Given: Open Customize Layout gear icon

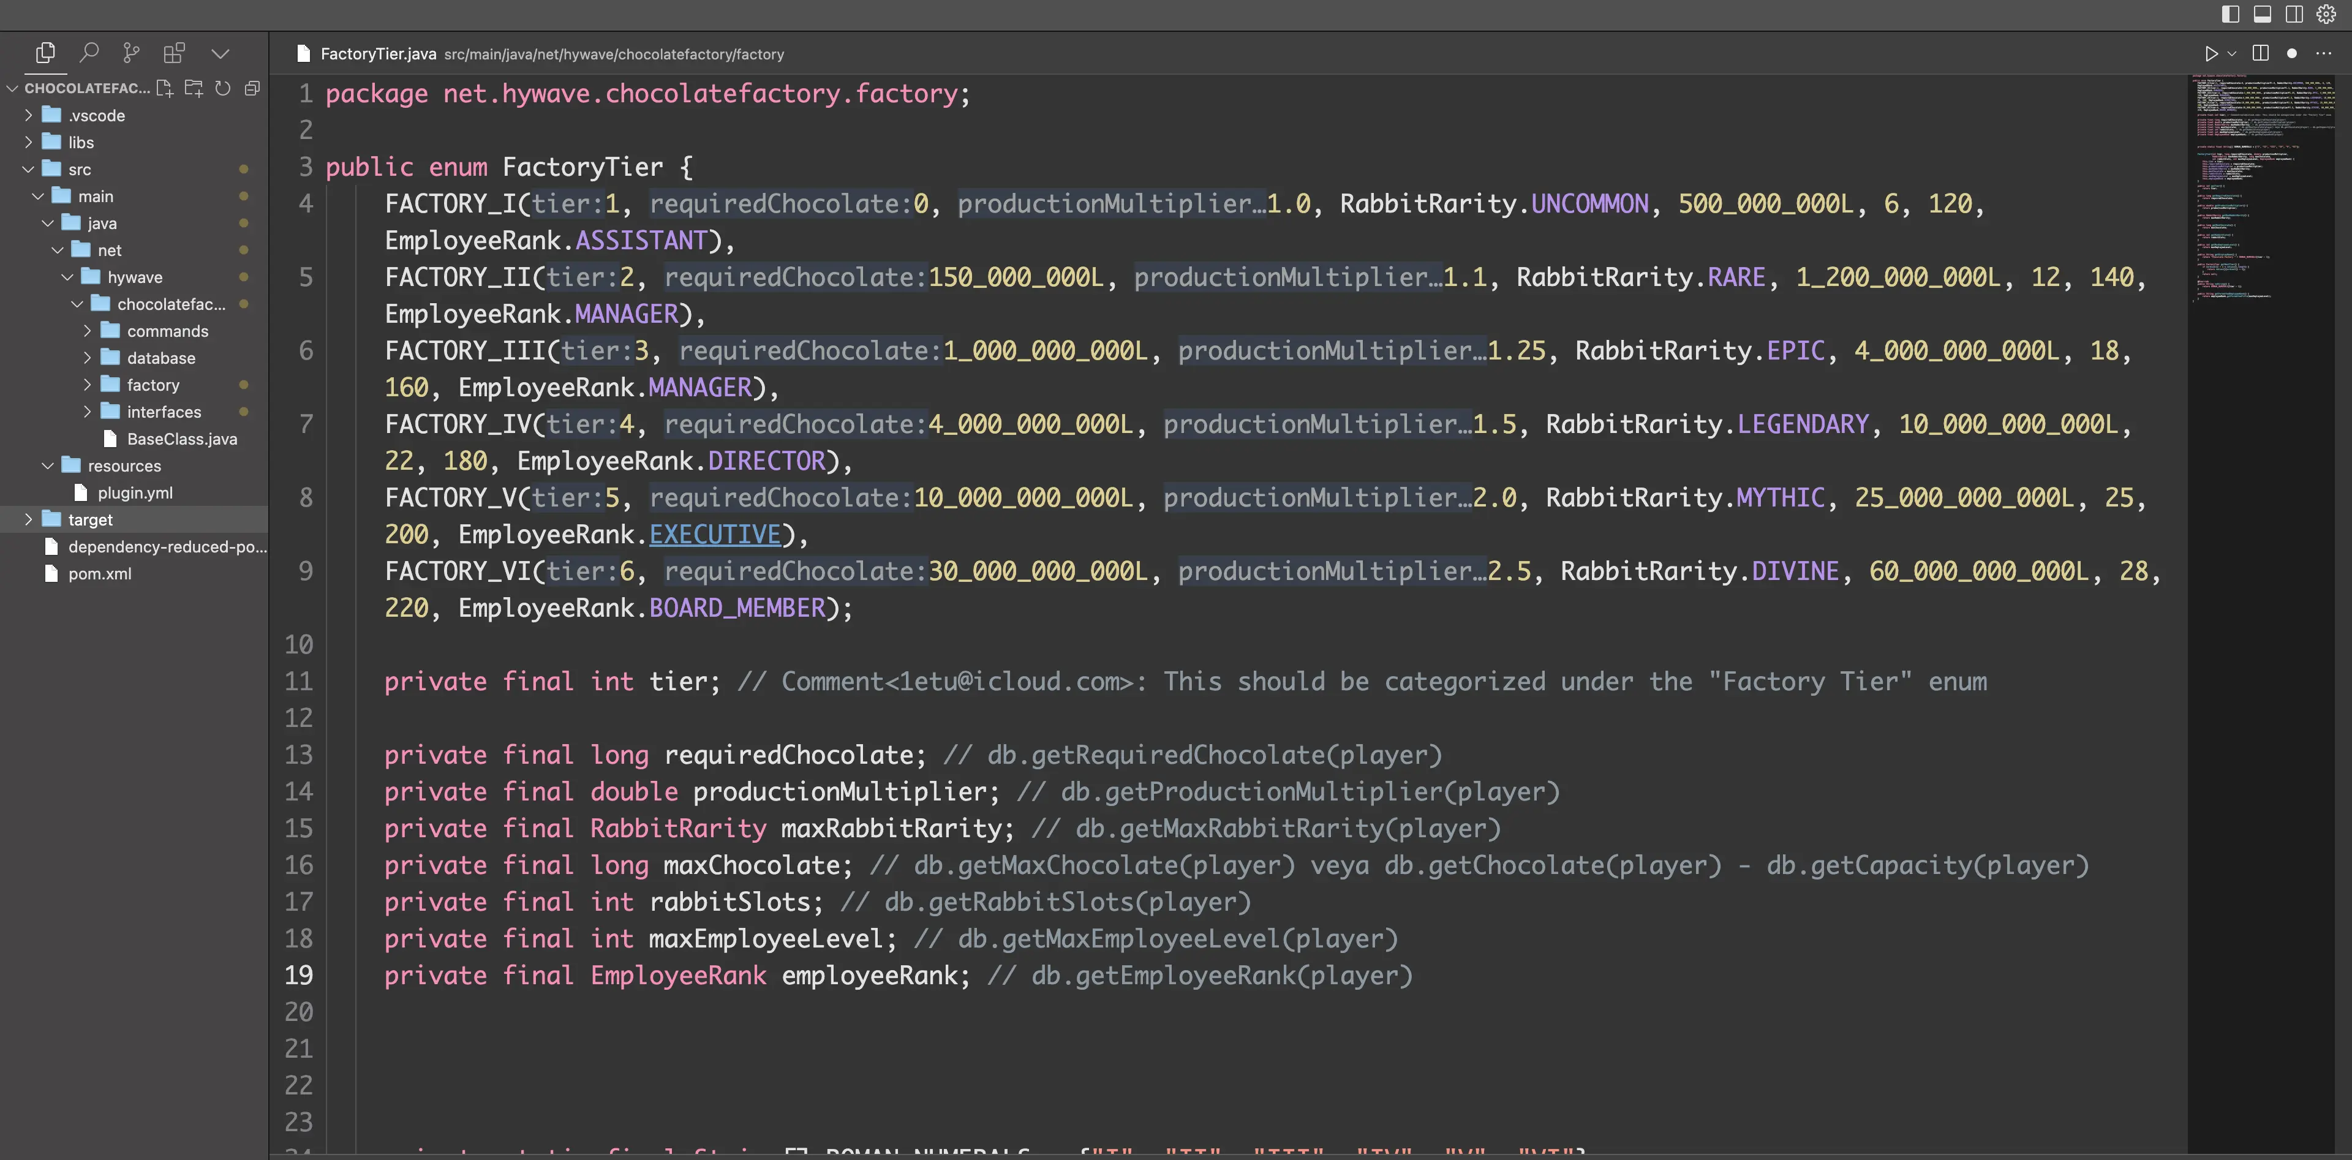Looking at the screenshot, I should 2326,13.
